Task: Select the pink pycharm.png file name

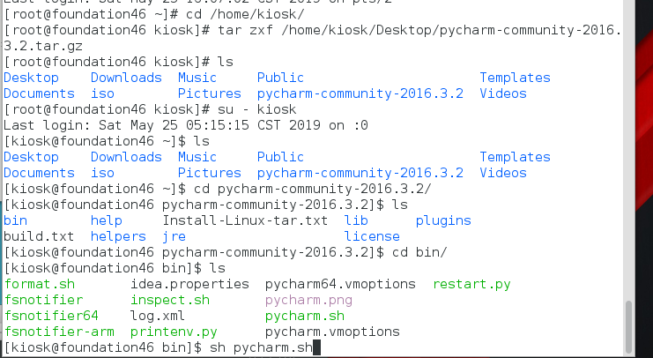Action: coord(308,300)
